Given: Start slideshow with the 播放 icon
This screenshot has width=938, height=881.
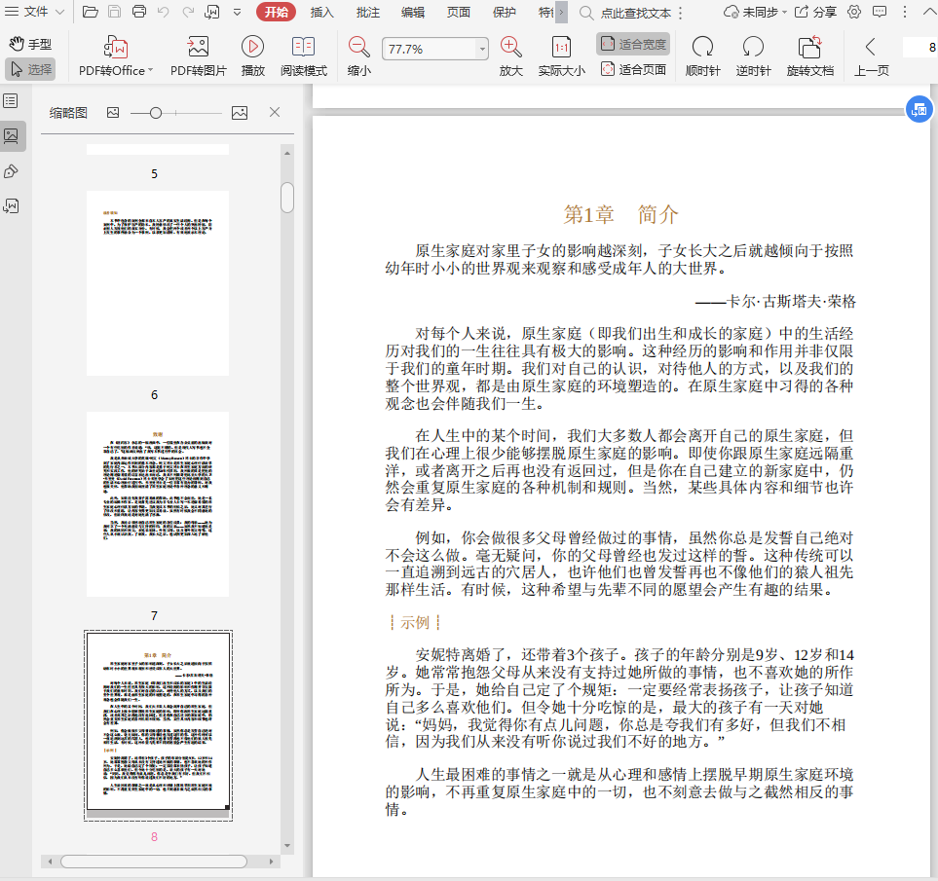Looking at the screenshot, I should point(253,48).
